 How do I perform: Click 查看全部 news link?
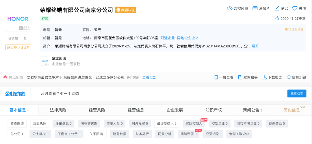(x=149, y=77)
